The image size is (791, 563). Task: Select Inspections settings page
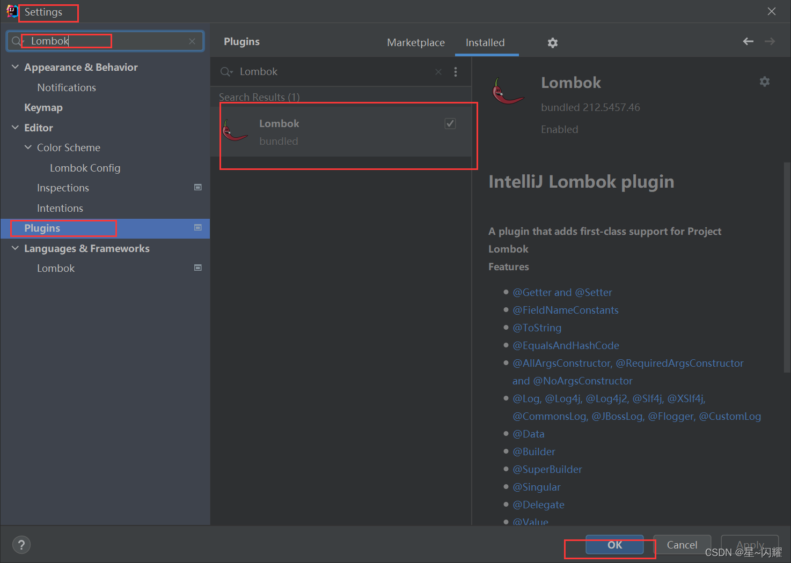[x=63, y=188]
